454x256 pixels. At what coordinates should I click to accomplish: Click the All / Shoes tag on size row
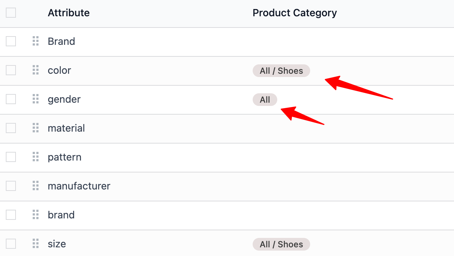[281, 244]
